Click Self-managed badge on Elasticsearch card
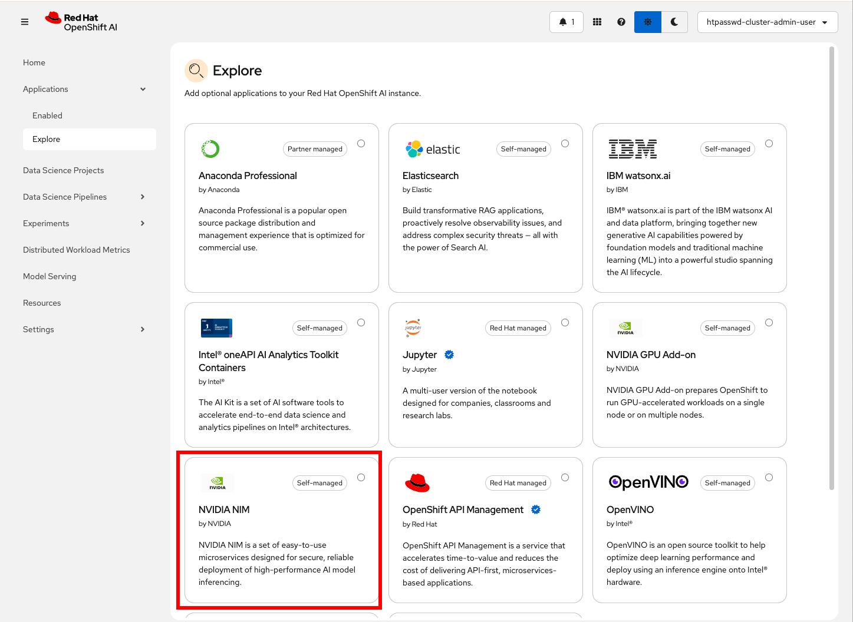The height and width of the screenshot is (622, 853). click(523, 149)
